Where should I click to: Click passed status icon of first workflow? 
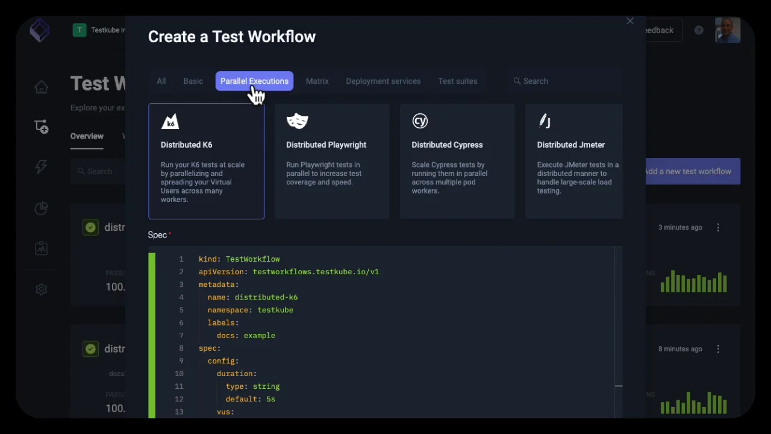pyautogui.click(x=90, y=227)
